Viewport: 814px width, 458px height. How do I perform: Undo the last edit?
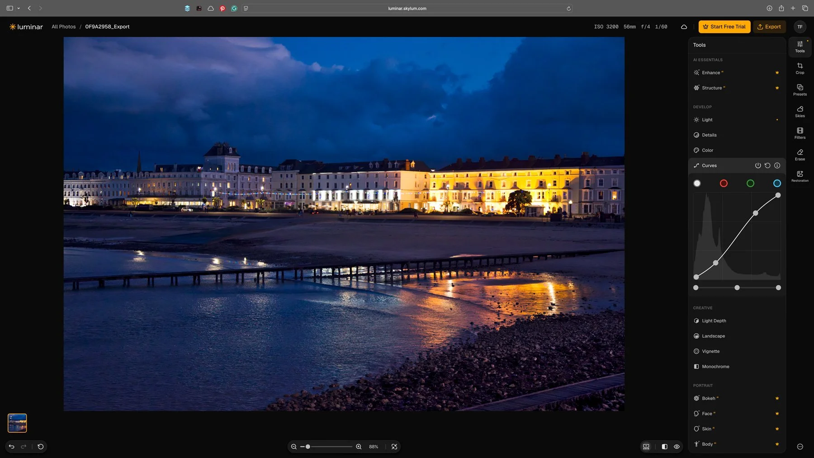(x=12, y=447)
